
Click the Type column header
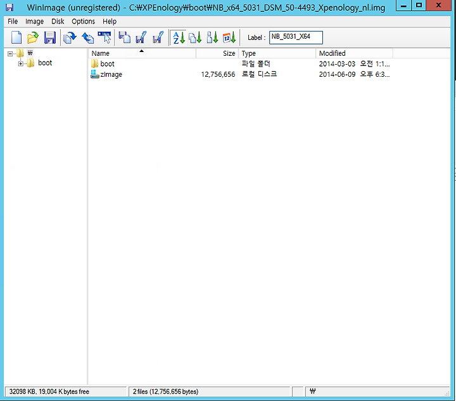(277, 53)
